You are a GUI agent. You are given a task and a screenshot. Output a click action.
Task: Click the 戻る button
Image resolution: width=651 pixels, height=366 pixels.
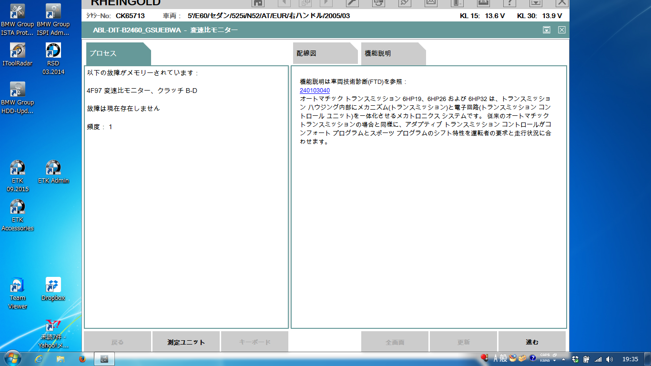point(117,342)
